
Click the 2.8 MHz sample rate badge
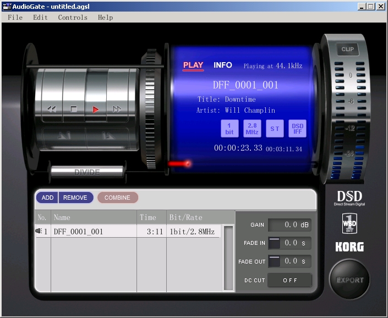252,129
